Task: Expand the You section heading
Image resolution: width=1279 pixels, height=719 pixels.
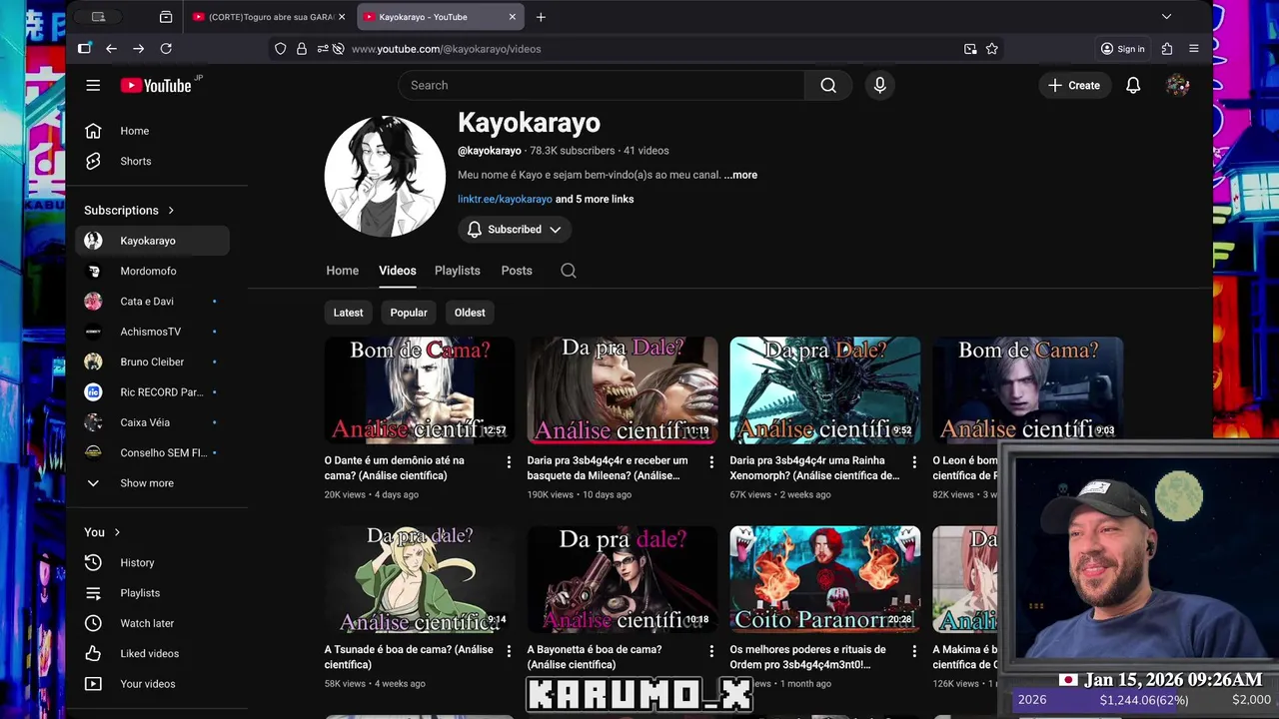Action: click(102, 532)
